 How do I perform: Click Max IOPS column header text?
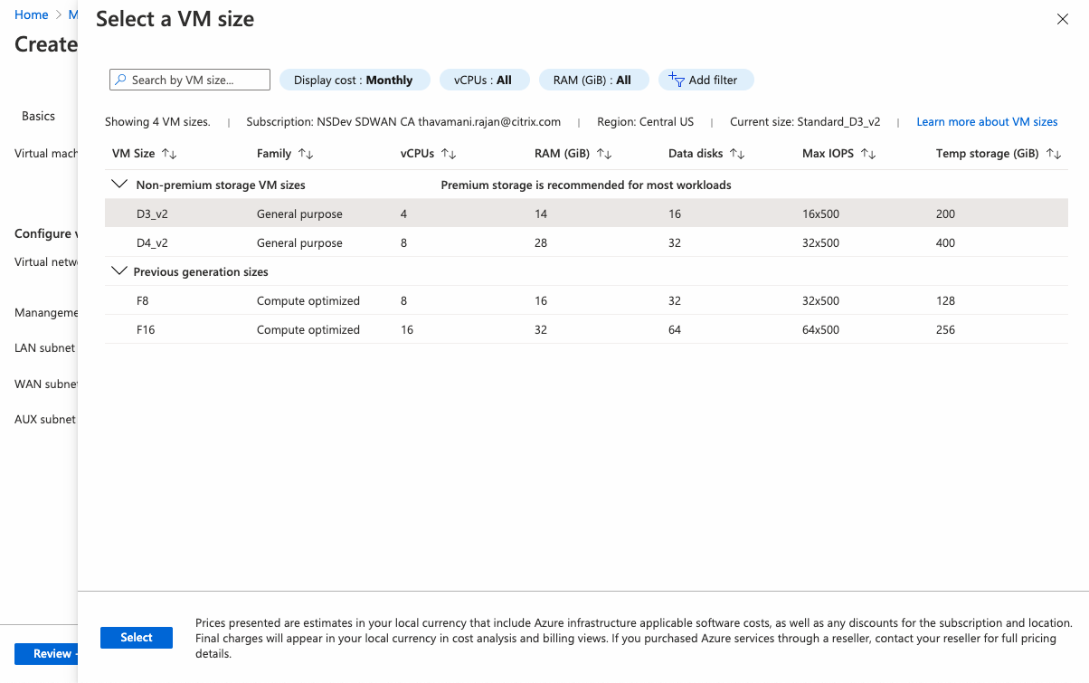point(829,154)
